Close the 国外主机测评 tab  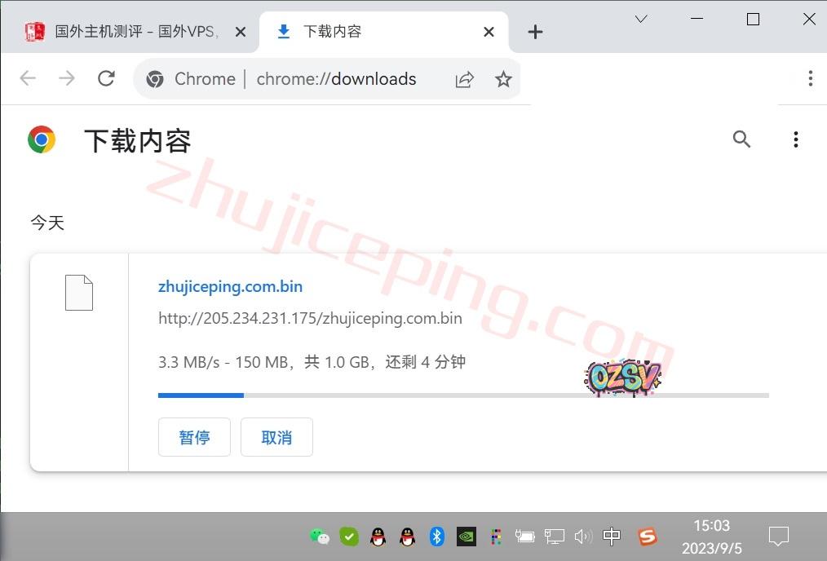[241, 32]
